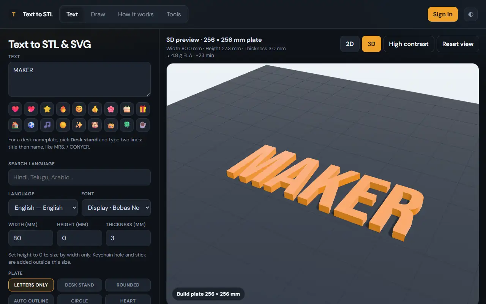
Task: Insert the house emoji
Action: click(15, 125)
